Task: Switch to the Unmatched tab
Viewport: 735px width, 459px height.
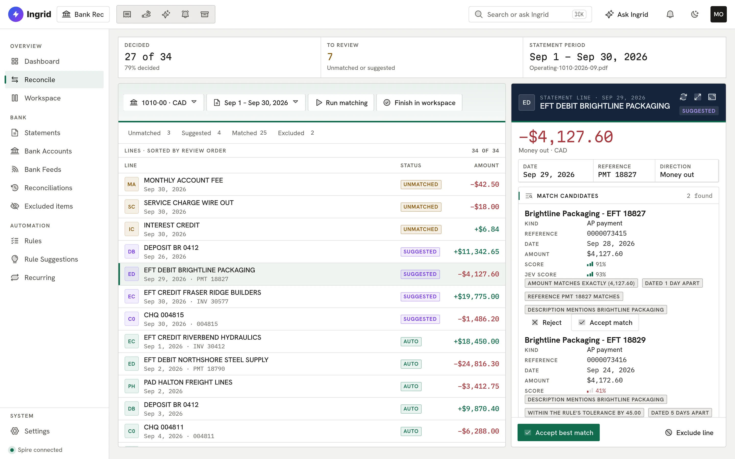Action: point(149,133)
